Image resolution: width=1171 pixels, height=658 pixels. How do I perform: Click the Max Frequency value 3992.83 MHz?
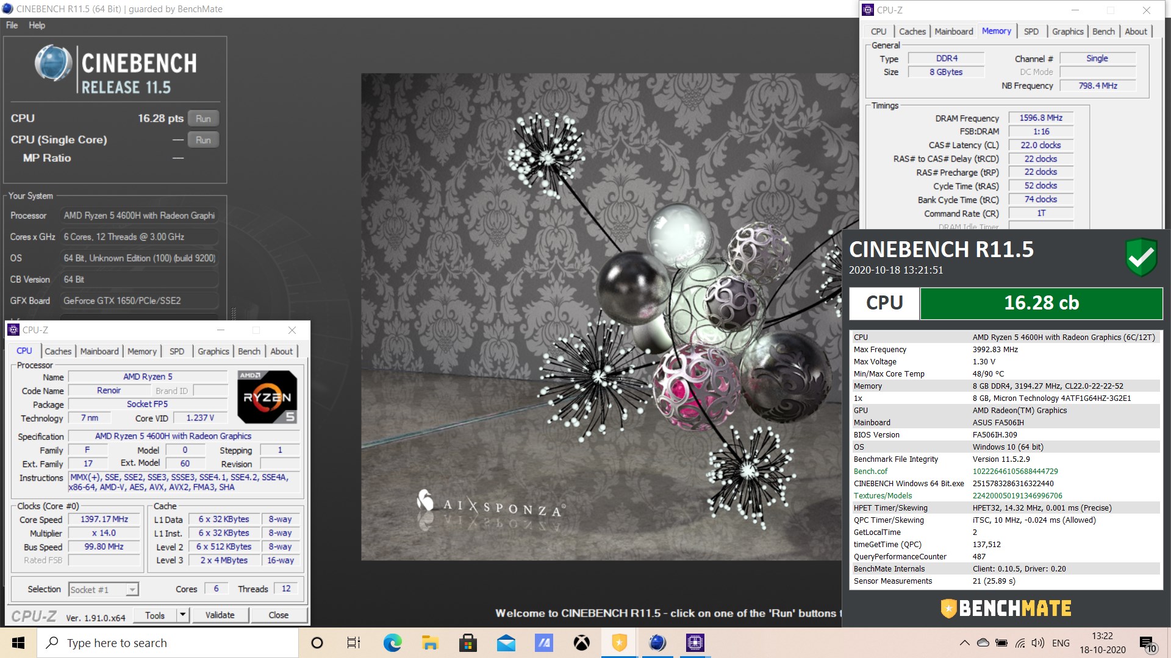tap(995, 350)
